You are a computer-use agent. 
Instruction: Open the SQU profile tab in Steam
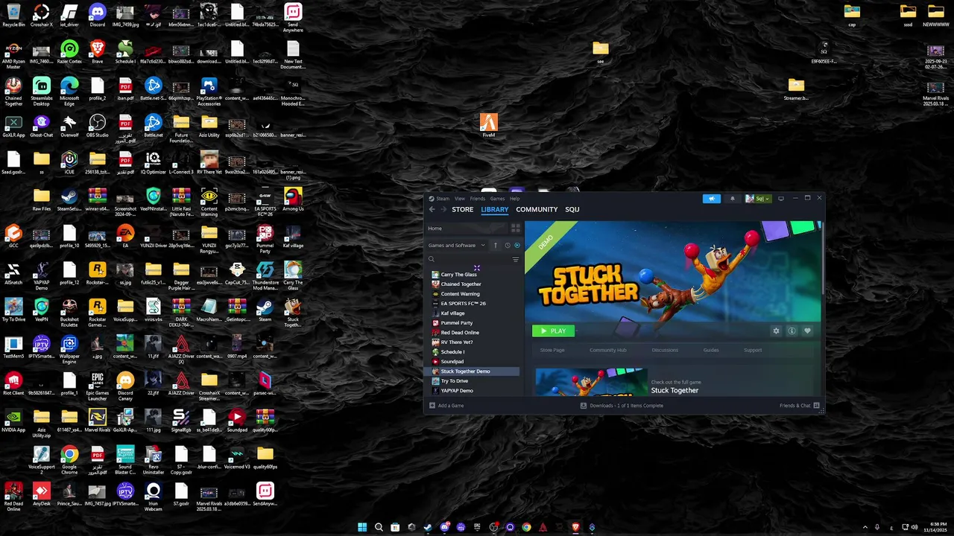572,209
